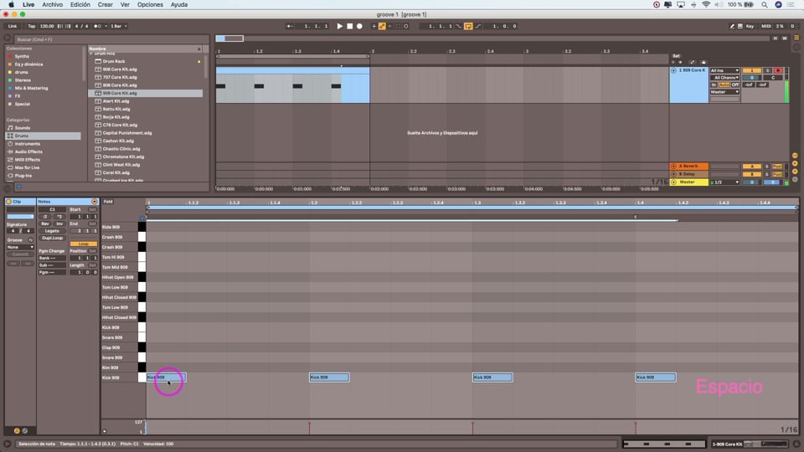Toggle the Draw Mode pencil icon
804x452 pixels.
[x=732, y=26]
